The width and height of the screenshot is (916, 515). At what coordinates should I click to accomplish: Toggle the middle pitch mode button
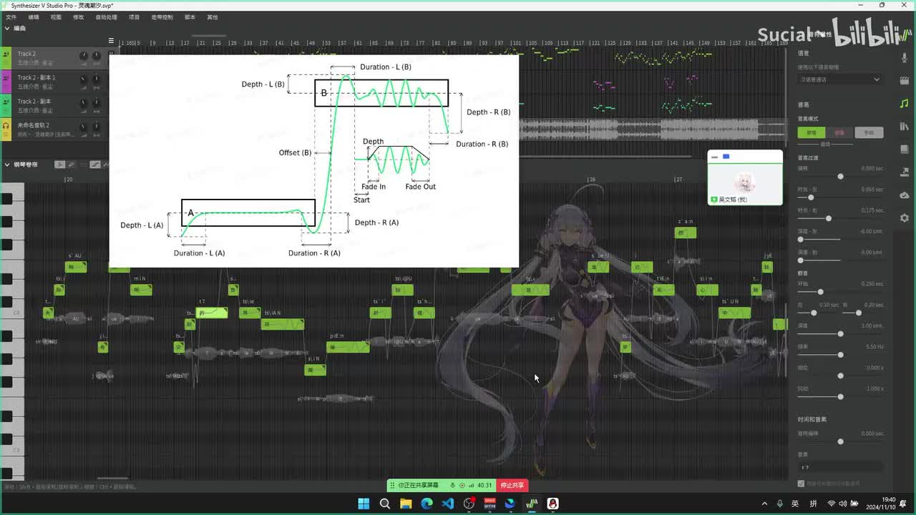840,132
